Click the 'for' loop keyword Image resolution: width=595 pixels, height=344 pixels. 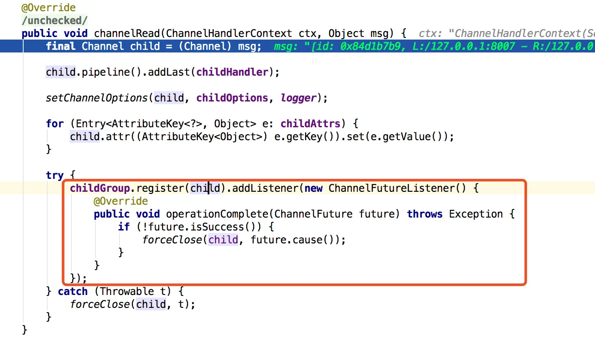(55, 124)
